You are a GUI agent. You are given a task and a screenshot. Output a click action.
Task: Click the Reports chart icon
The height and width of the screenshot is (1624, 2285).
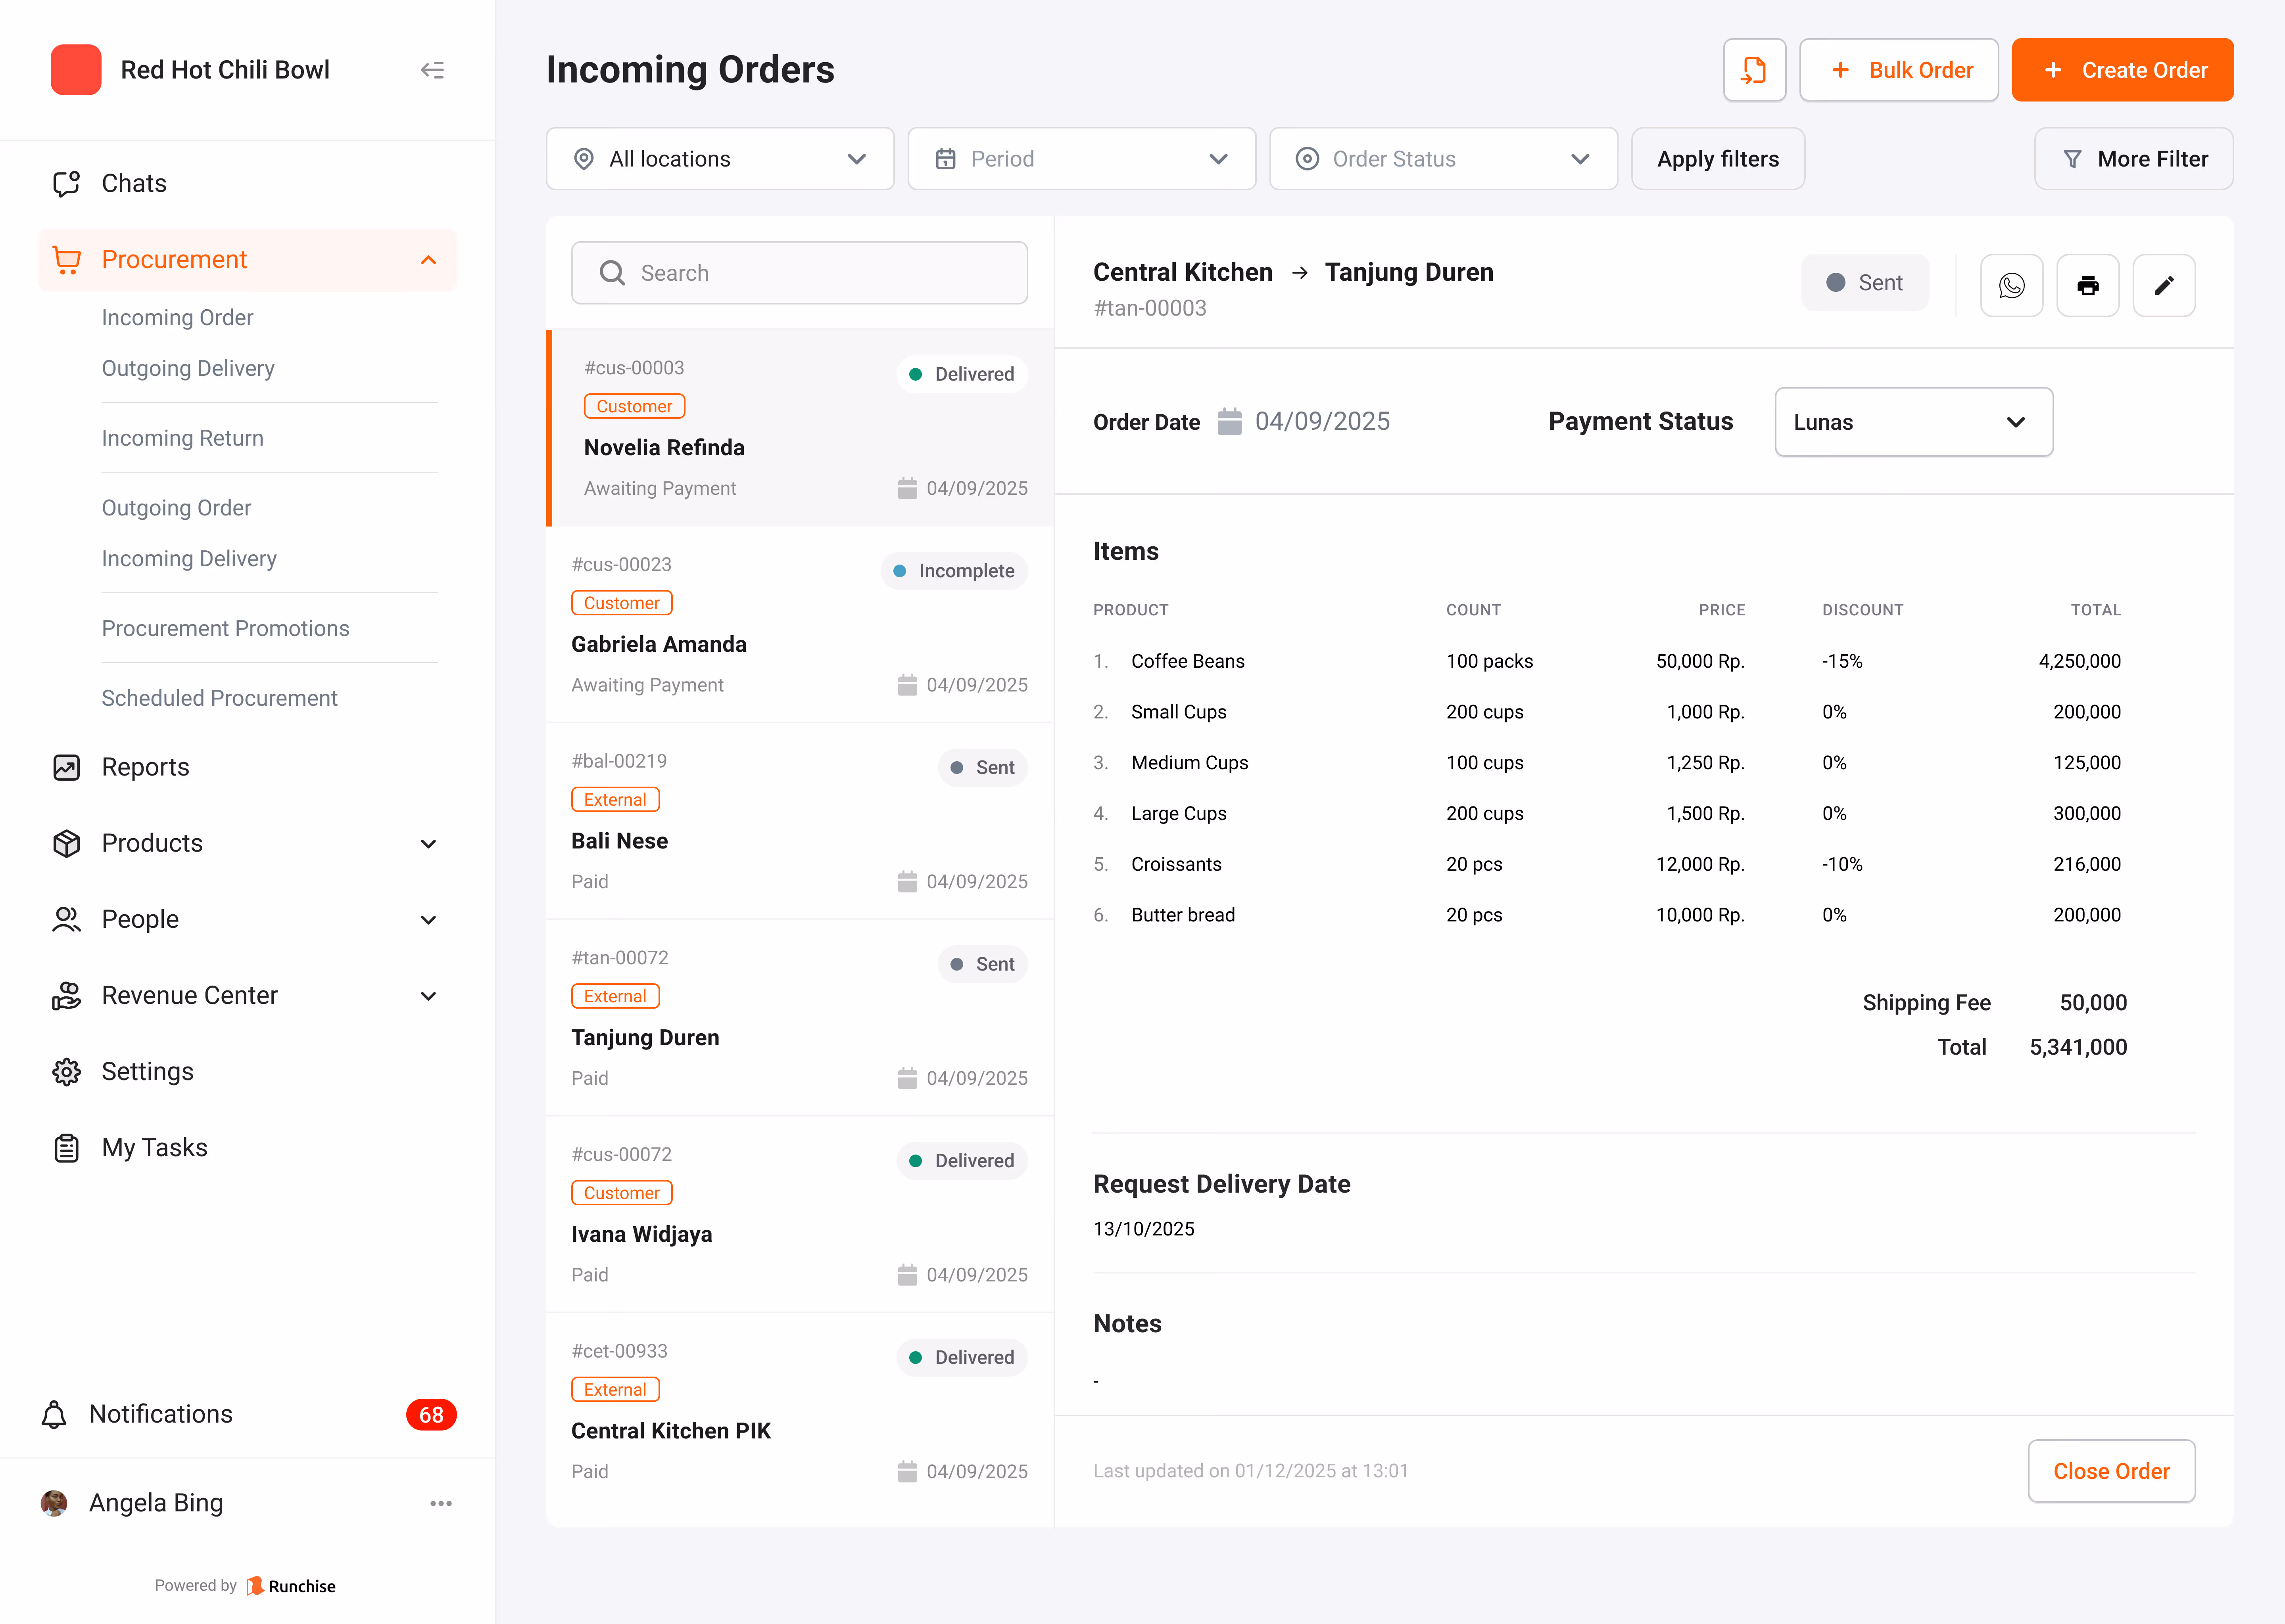(x=66, y=767)
